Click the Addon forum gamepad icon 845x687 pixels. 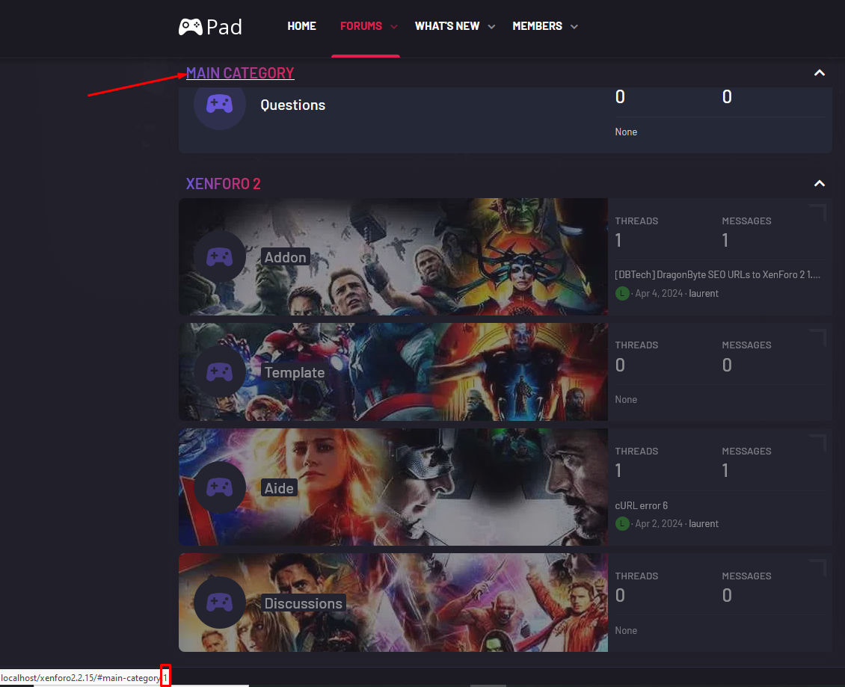click(219, 257)
